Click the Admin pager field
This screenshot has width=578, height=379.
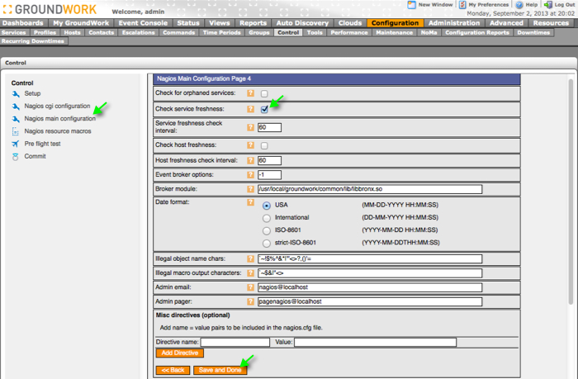(x=370, y=301)
